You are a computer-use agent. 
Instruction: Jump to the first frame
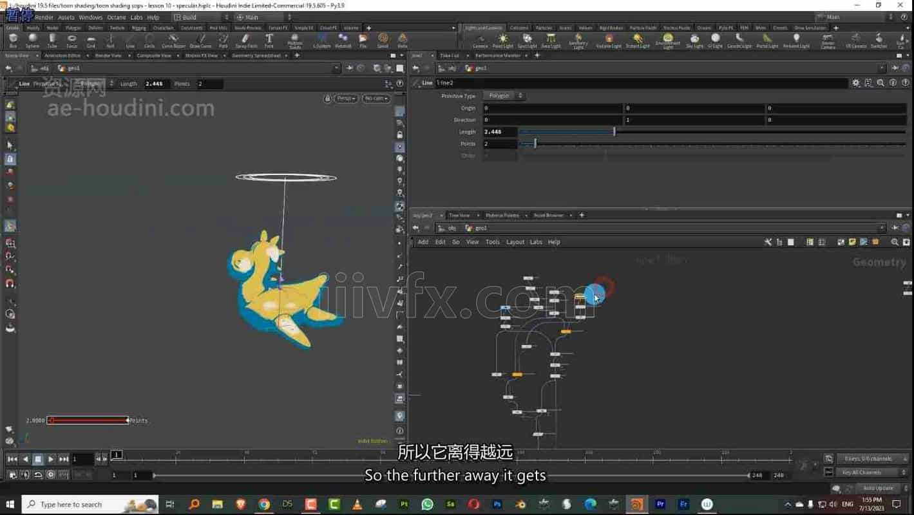click(x=12, y=459)
